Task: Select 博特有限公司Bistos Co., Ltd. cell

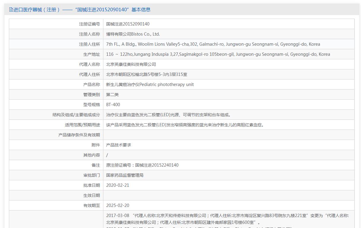Action: coord(133,34)
